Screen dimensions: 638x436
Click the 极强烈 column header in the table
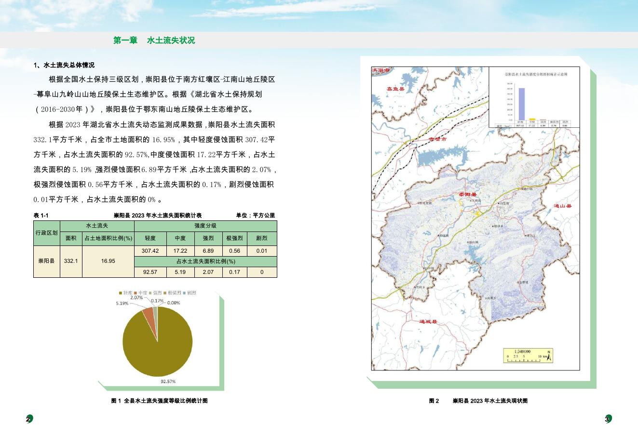click(x=235, y=238)
